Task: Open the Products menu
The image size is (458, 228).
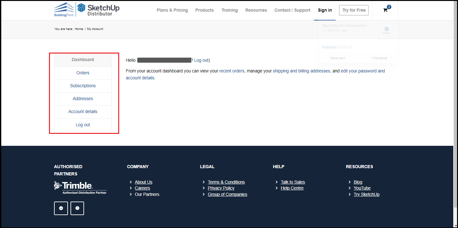Action: (205, 10)
